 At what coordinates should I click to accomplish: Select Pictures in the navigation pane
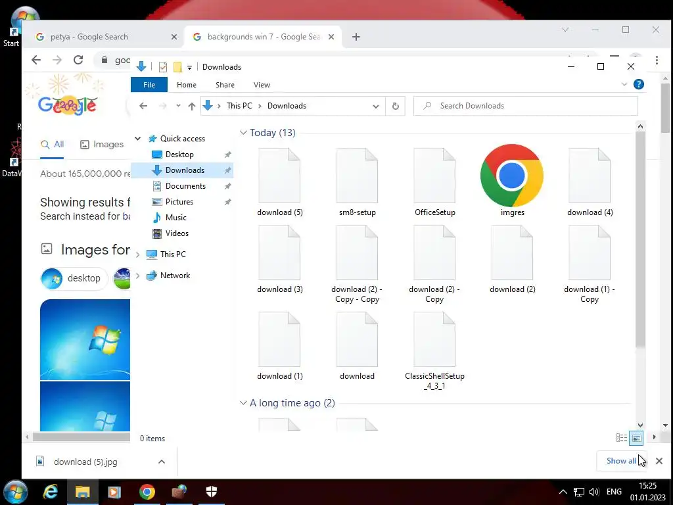(179, 202)
